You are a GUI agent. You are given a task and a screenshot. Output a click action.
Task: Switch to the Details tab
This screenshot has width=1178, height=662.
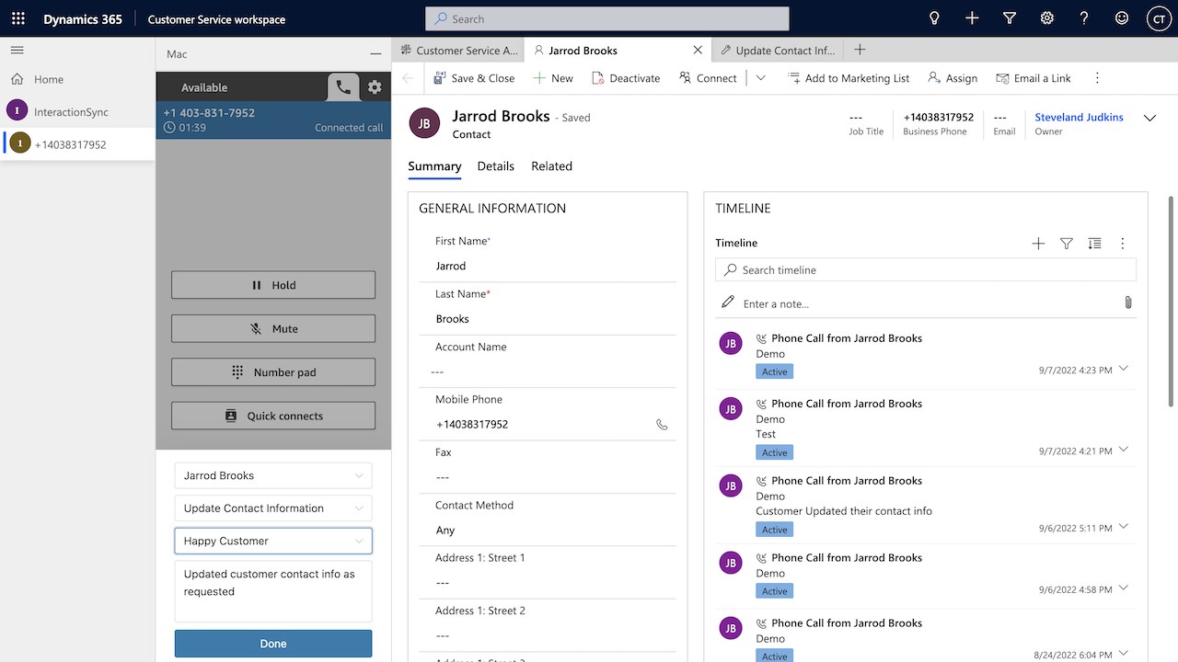495,166
